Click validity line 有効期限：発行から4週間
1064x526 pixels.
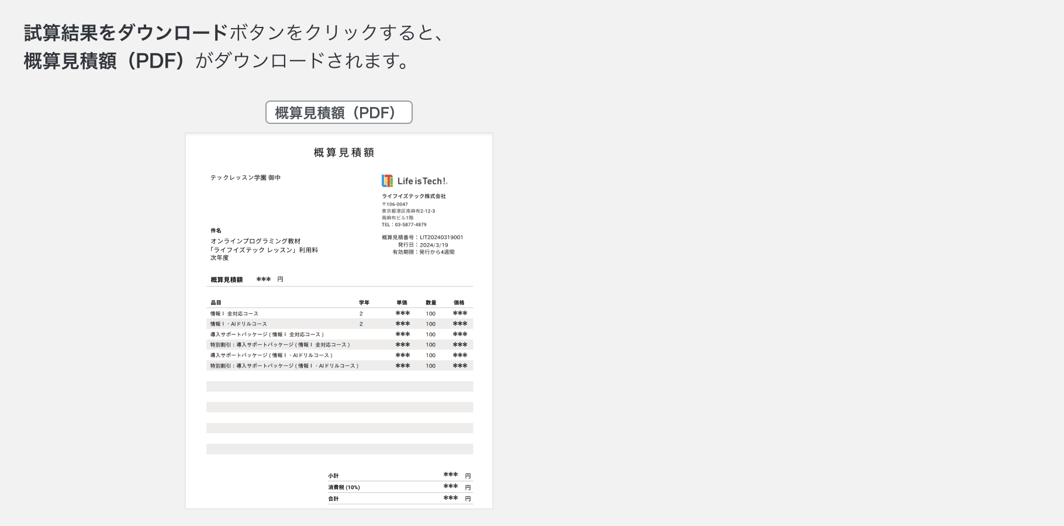(x=423, y=252)
